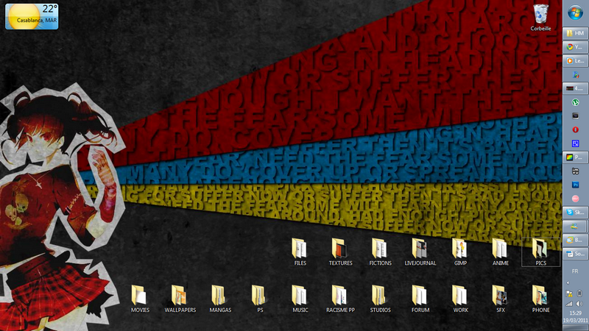
Task: Open the LIVEJOURNAL folder
Action: [420, 252]
